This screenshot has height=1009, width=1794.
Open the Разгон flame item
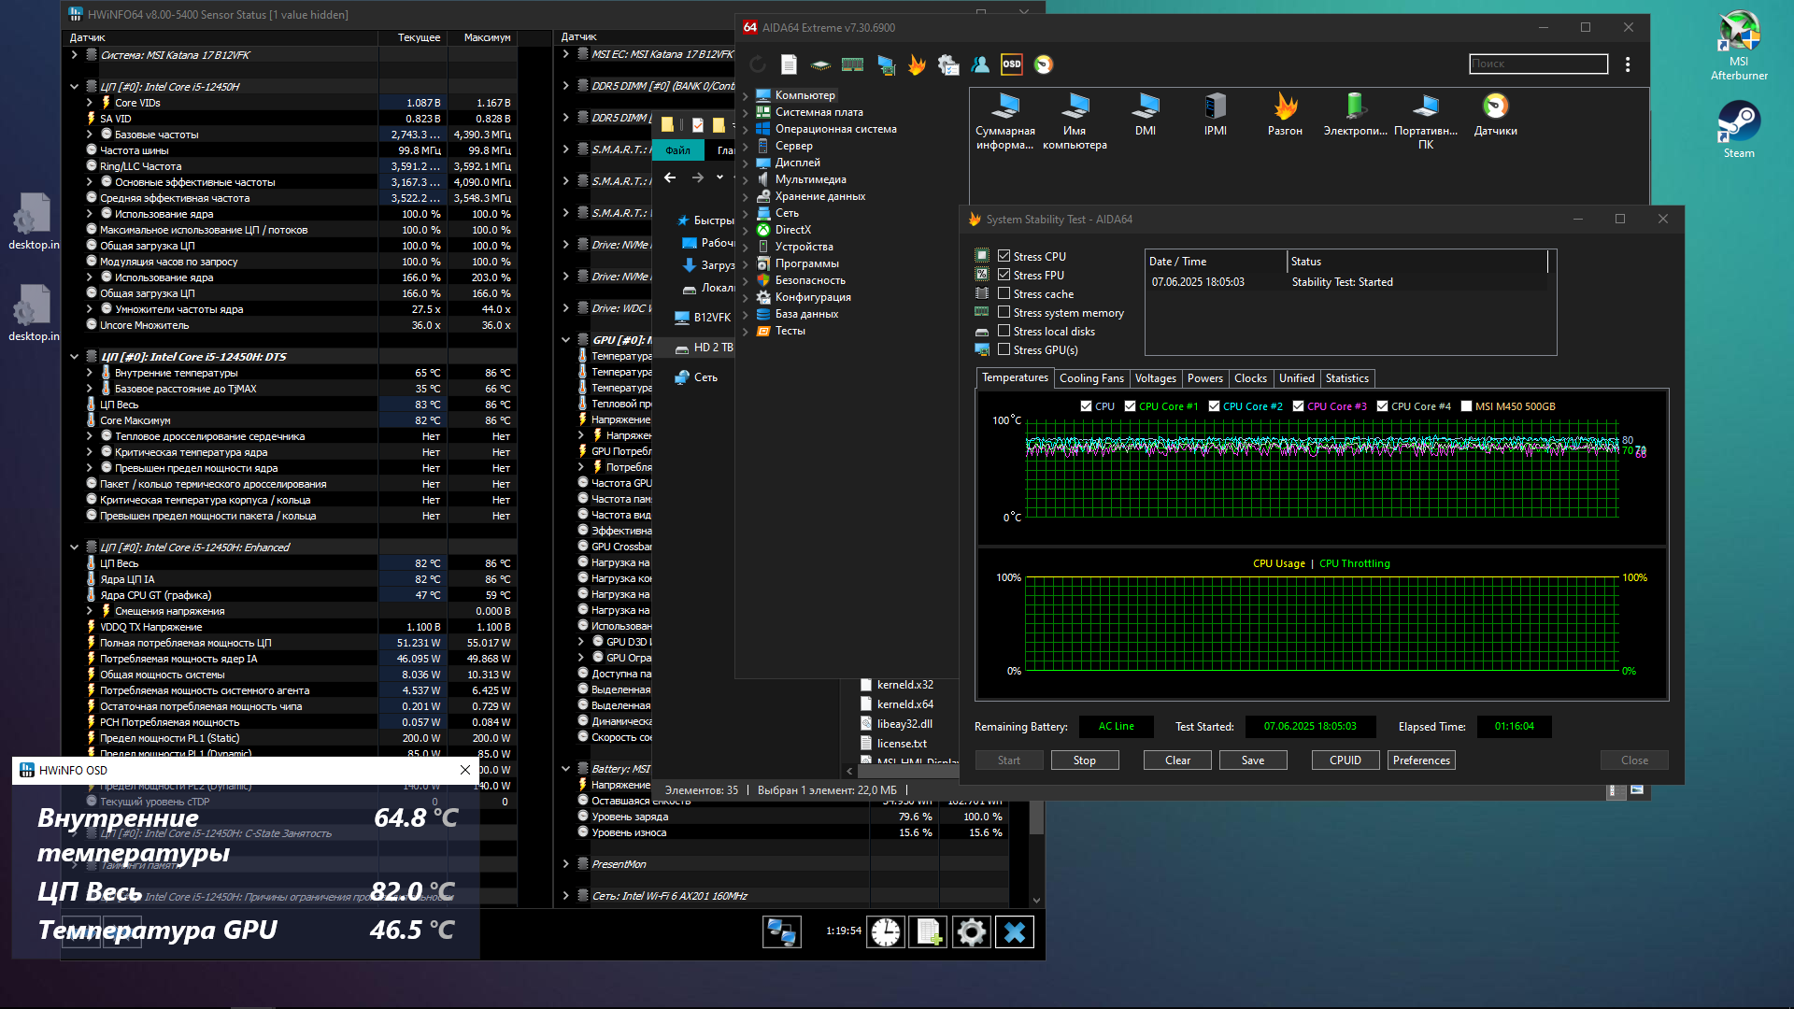1285,115
